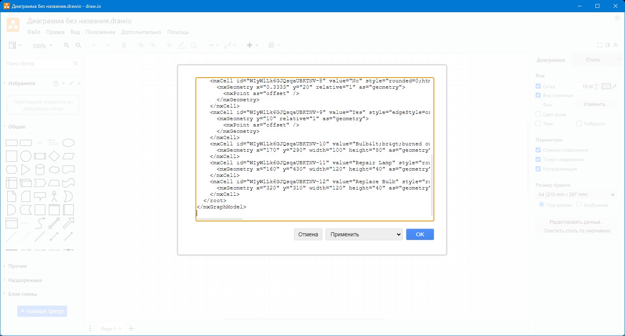Select the cylinder shape in Общие

pyautogui.click(x=40, y=169)
